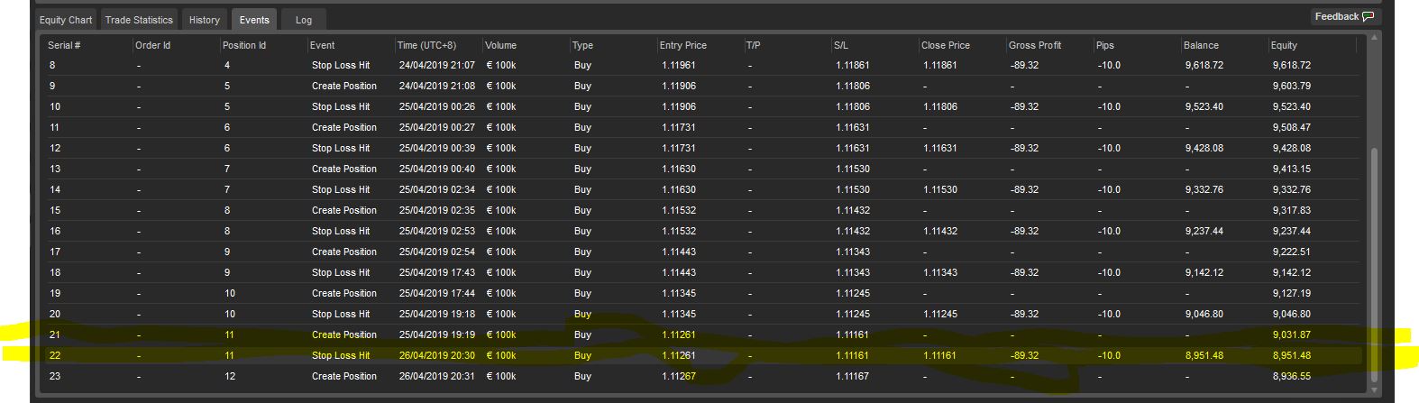
Task: Open the Equity Chart tab
Action: [66, 20]
